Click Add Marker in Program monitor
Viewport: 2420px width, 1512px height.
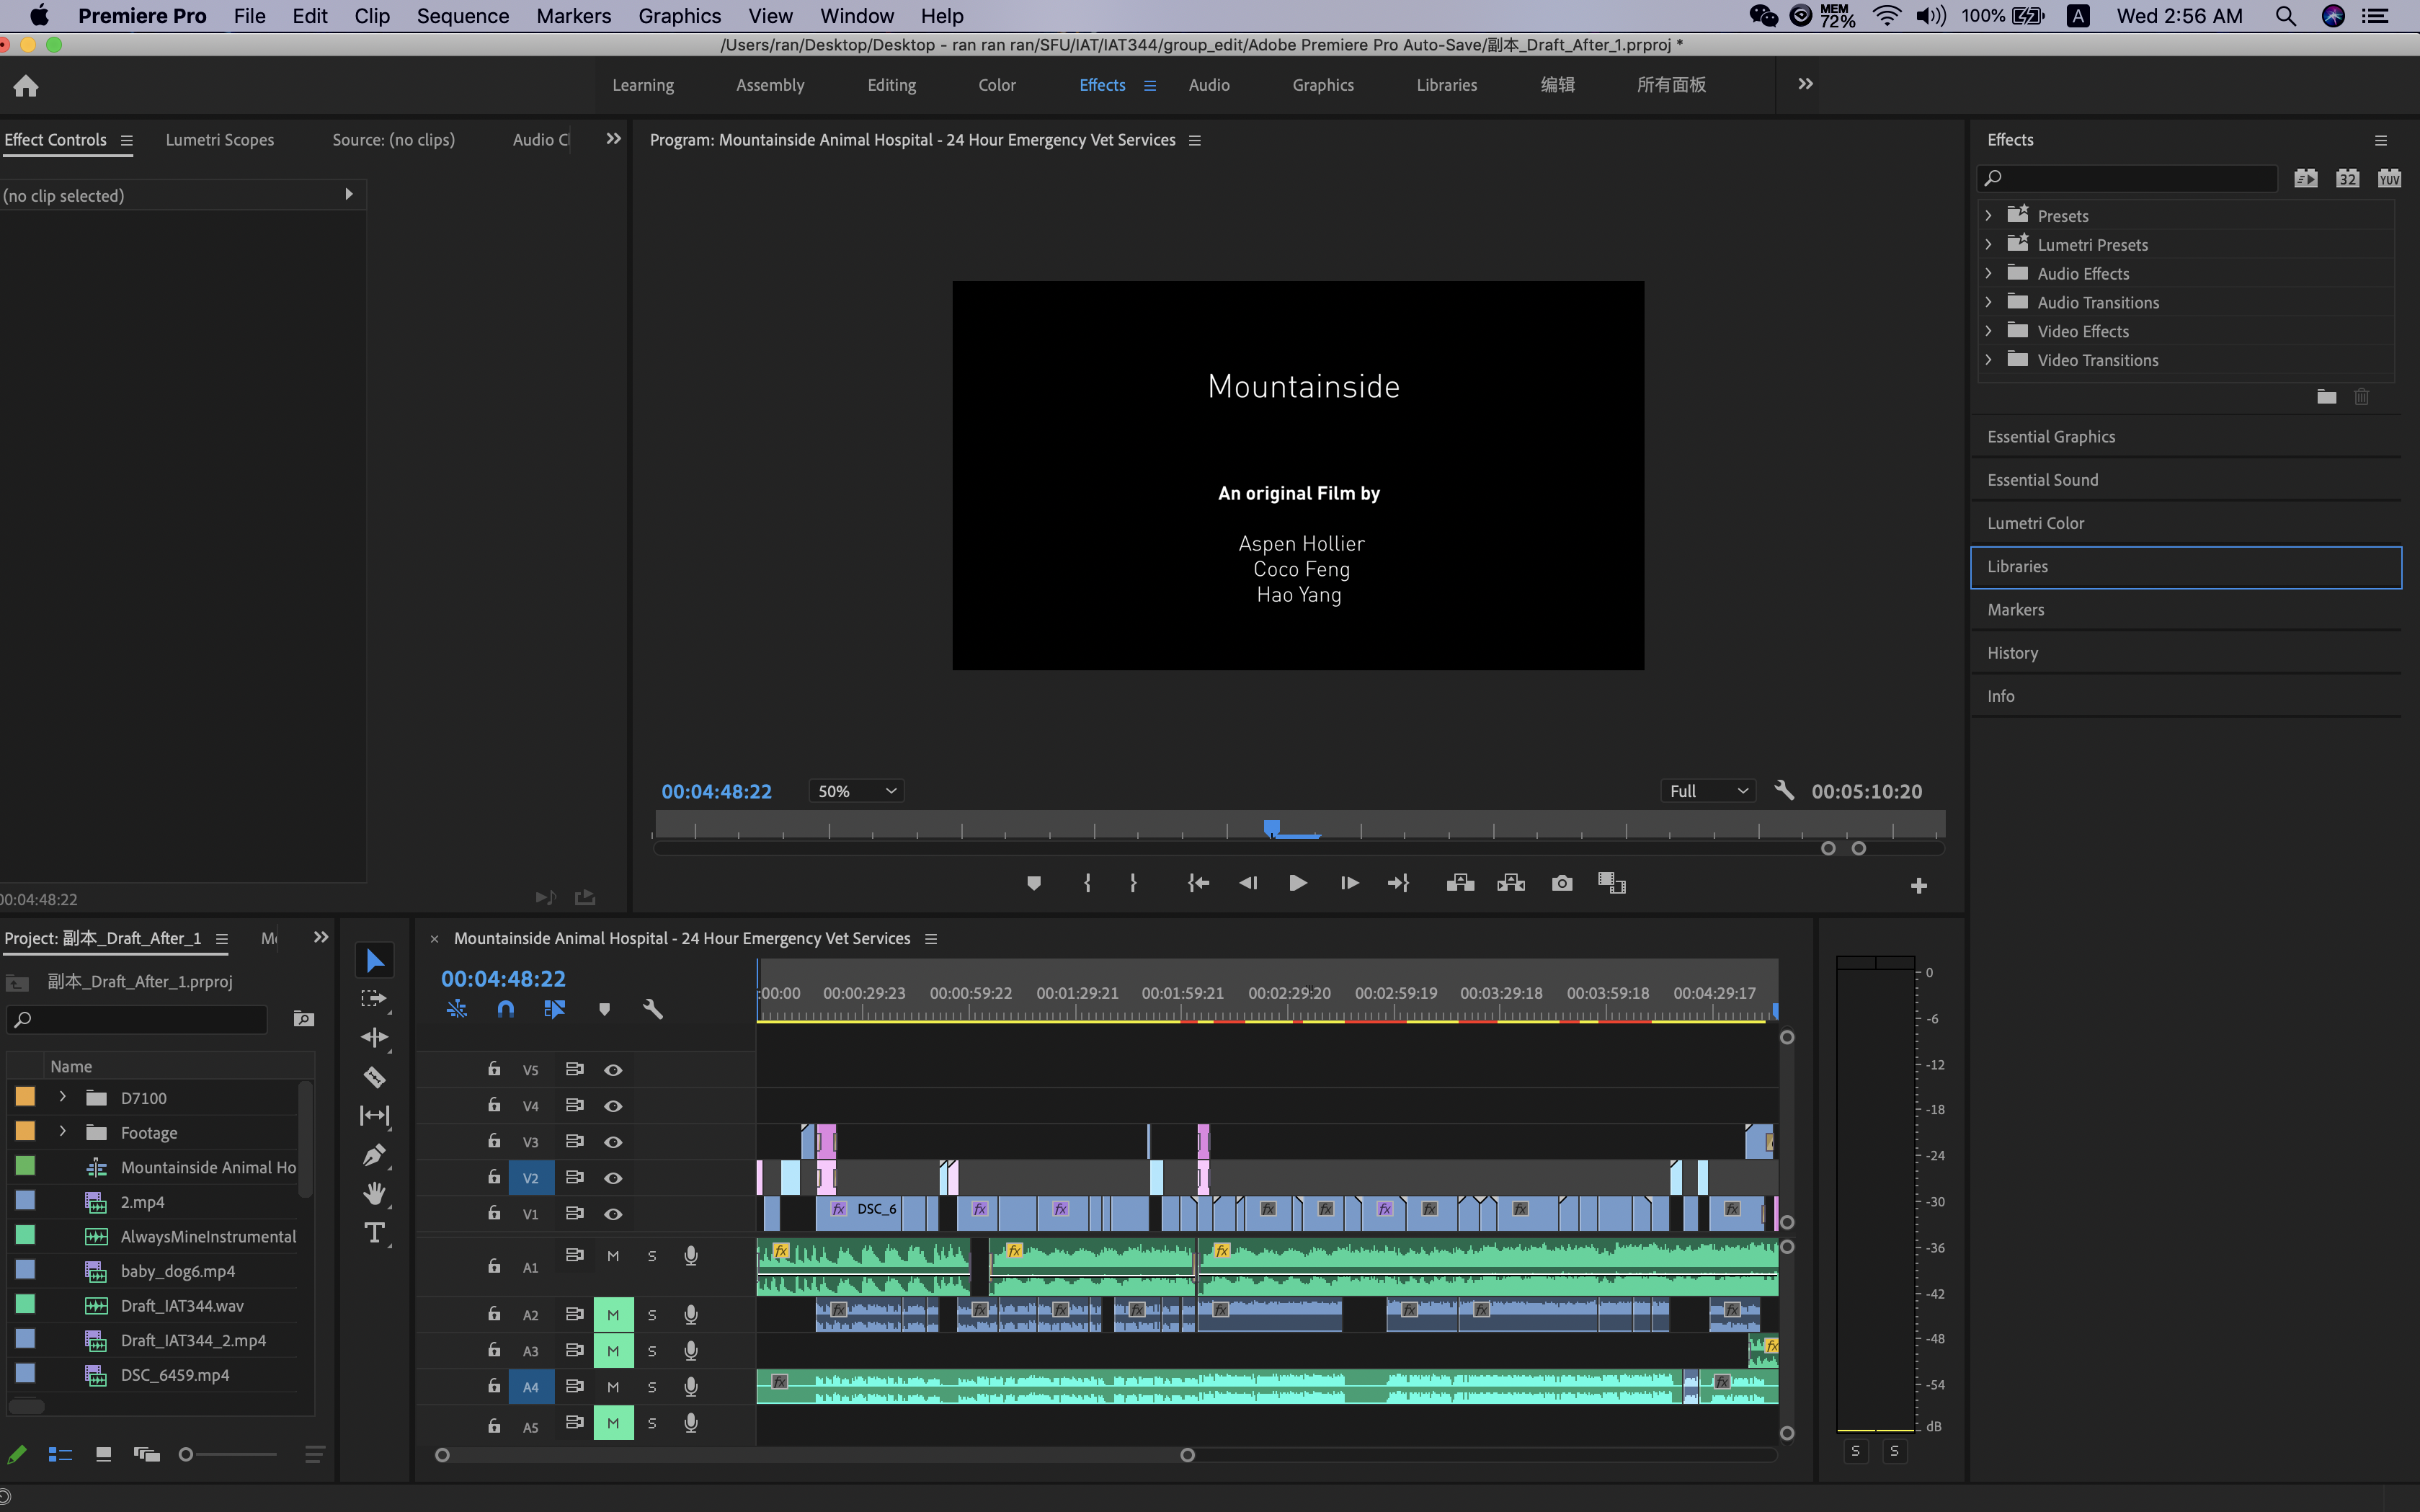(x=1034, y=883)
